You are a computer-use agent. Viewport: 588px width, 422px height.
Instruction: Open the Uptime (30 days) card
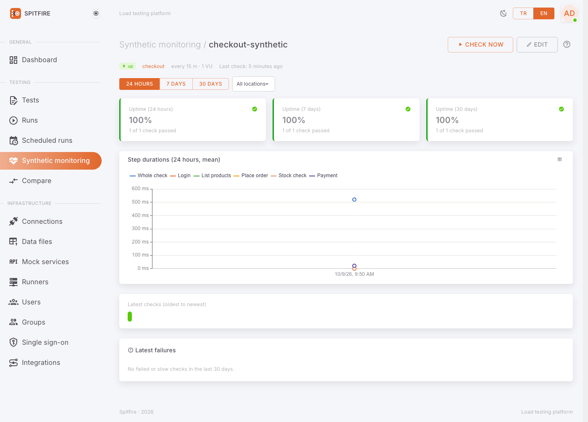click(x=499, y=120)
